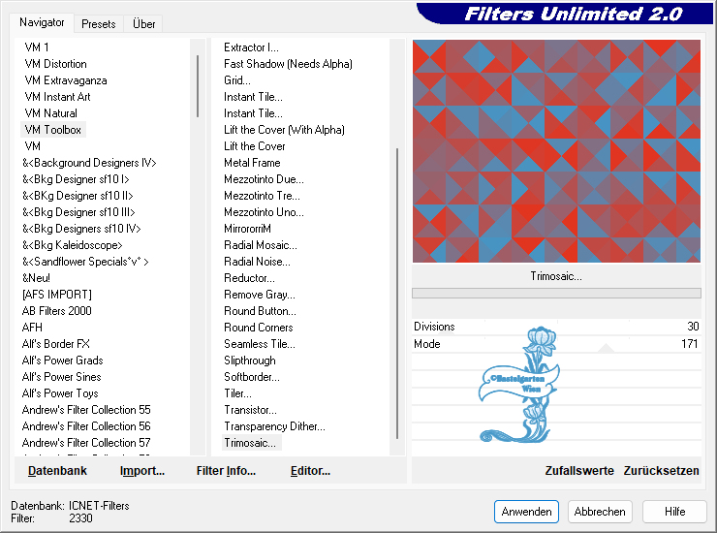Select VM Extravaganza in category list
717x533 pixels.
[x=66, y=80]
